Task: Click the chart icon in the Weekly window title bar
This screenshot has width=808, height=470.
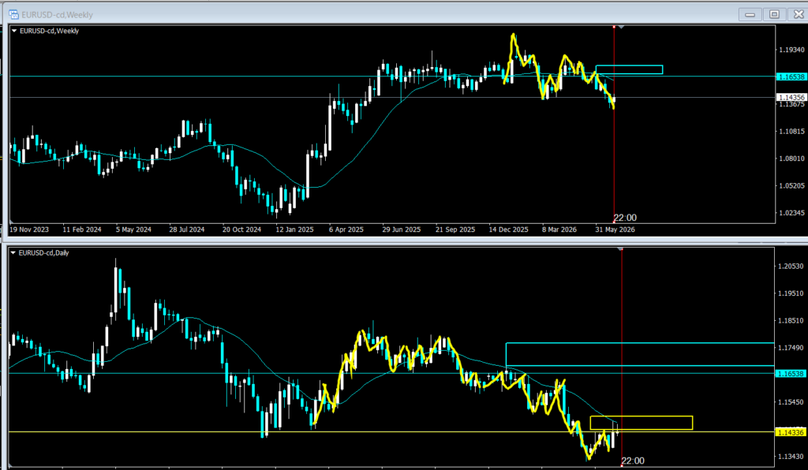Action: (x=14, y=14)
